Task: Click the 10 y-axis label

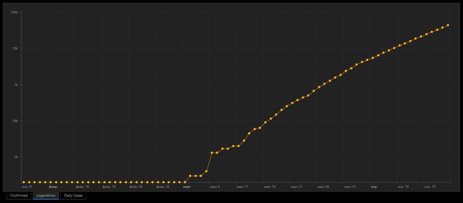Action: point(16,157)
